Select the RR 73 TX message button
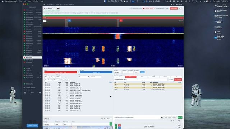 point(165,77)
